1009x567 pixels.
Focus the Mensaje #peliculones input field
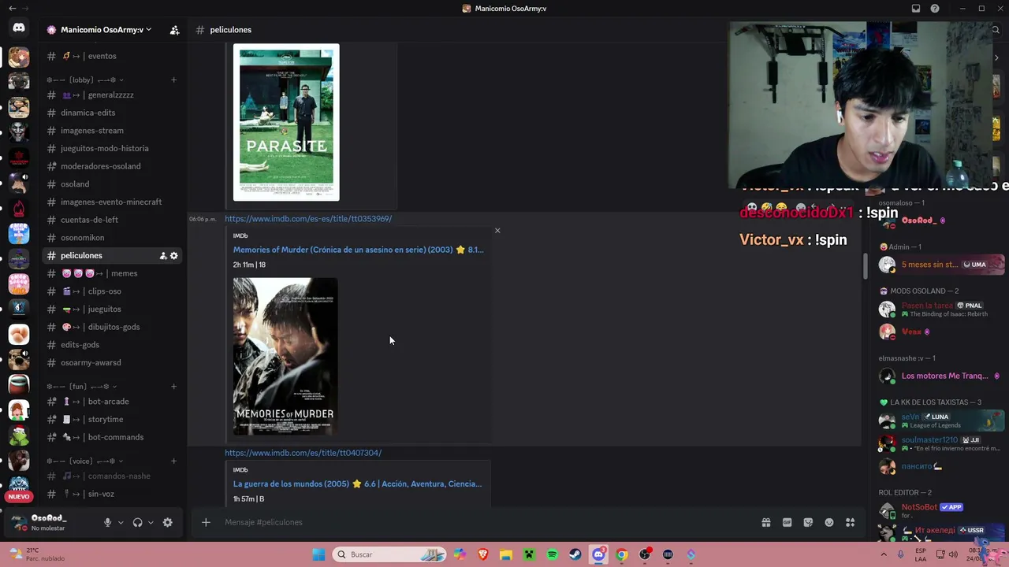point(489,522)
